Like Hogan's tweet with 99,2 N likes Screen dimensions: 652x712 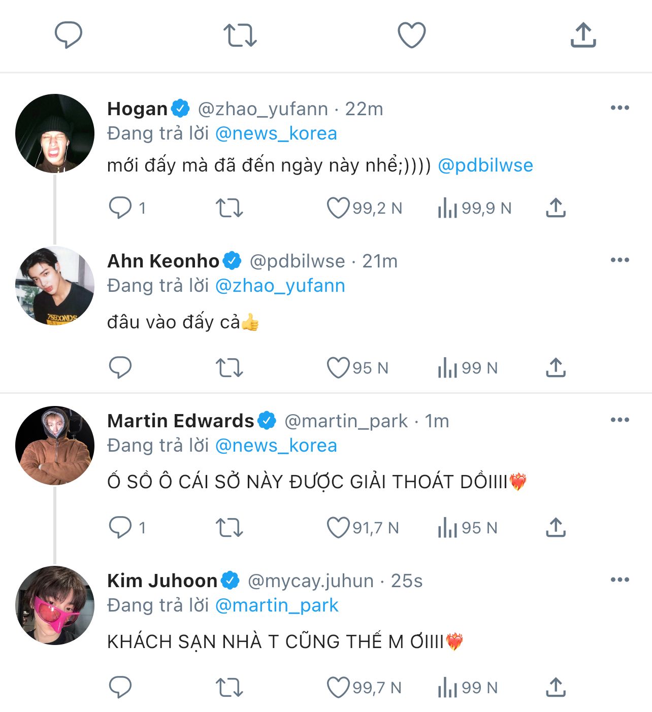[x=338, y=208]
